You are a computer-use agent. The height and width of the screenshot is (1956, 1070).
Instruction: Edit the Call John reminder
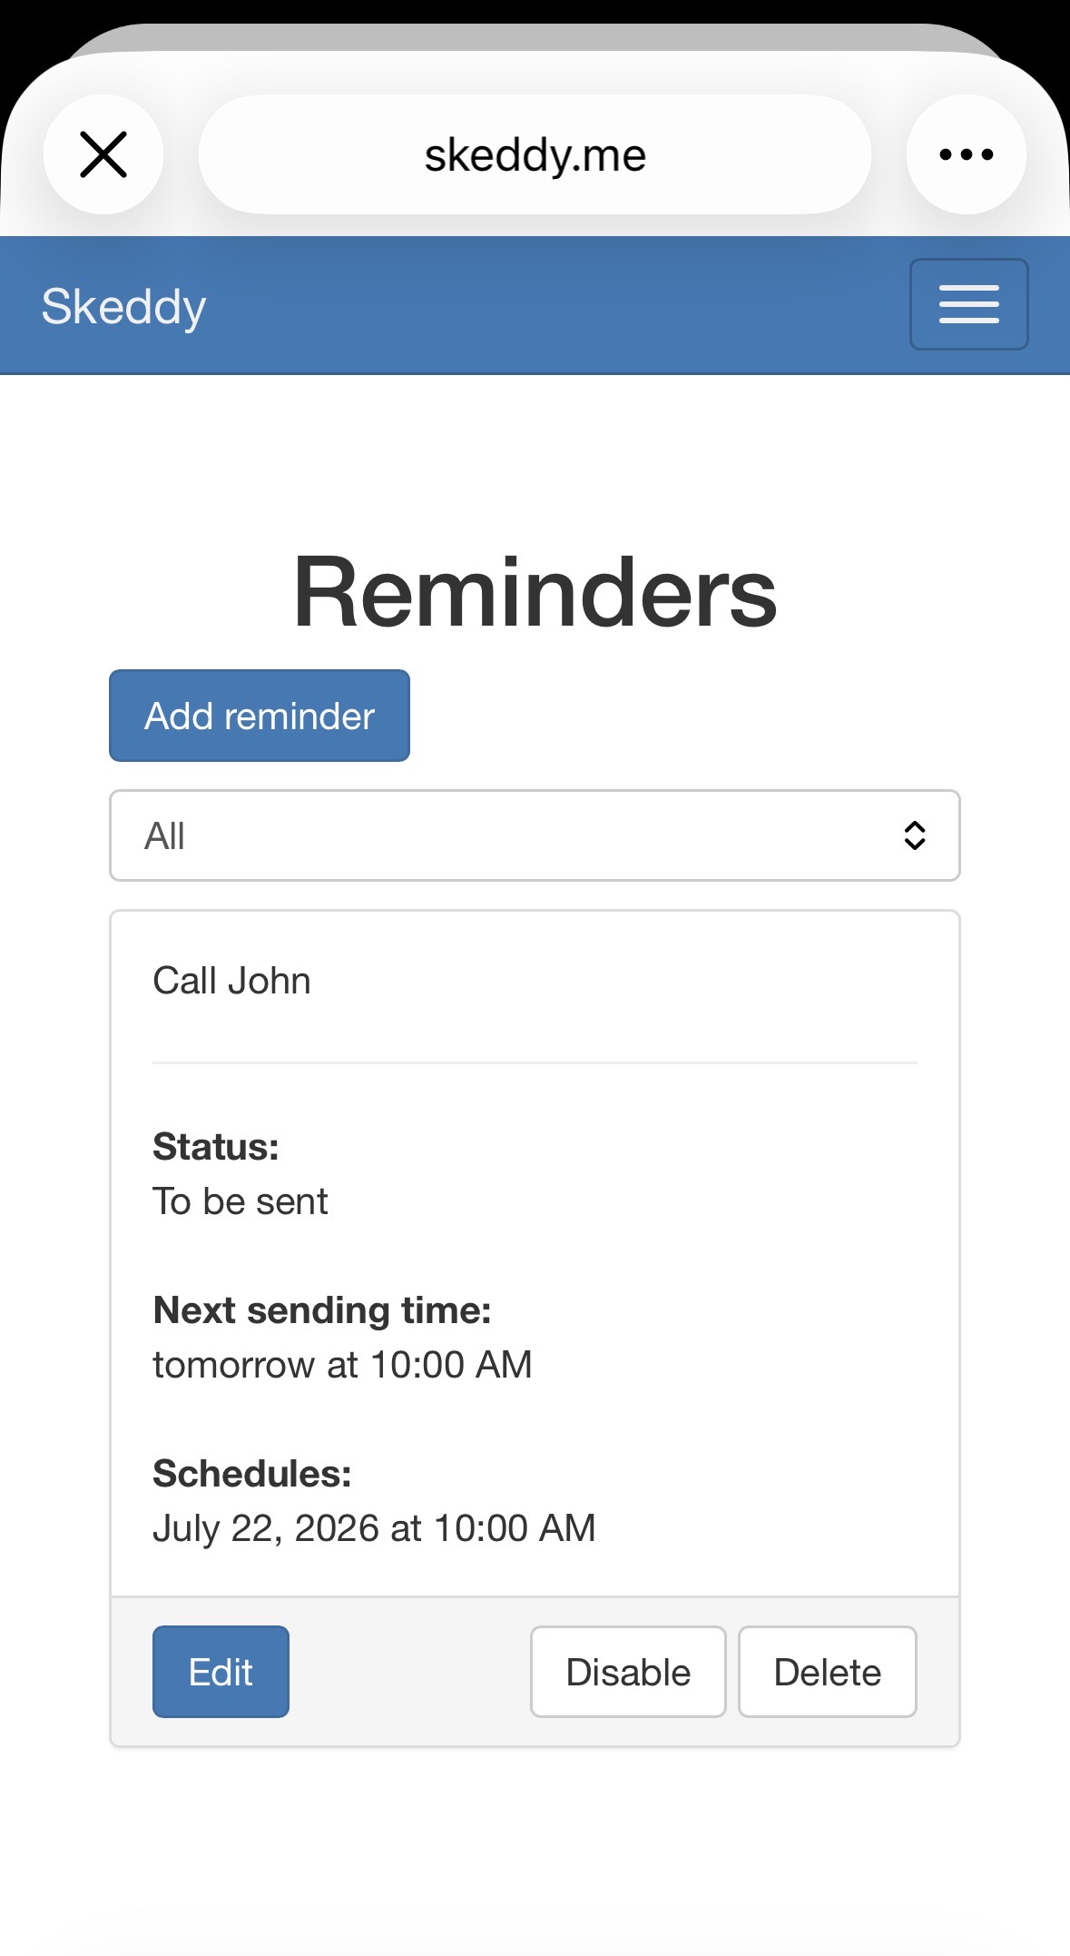point(221,1672)
